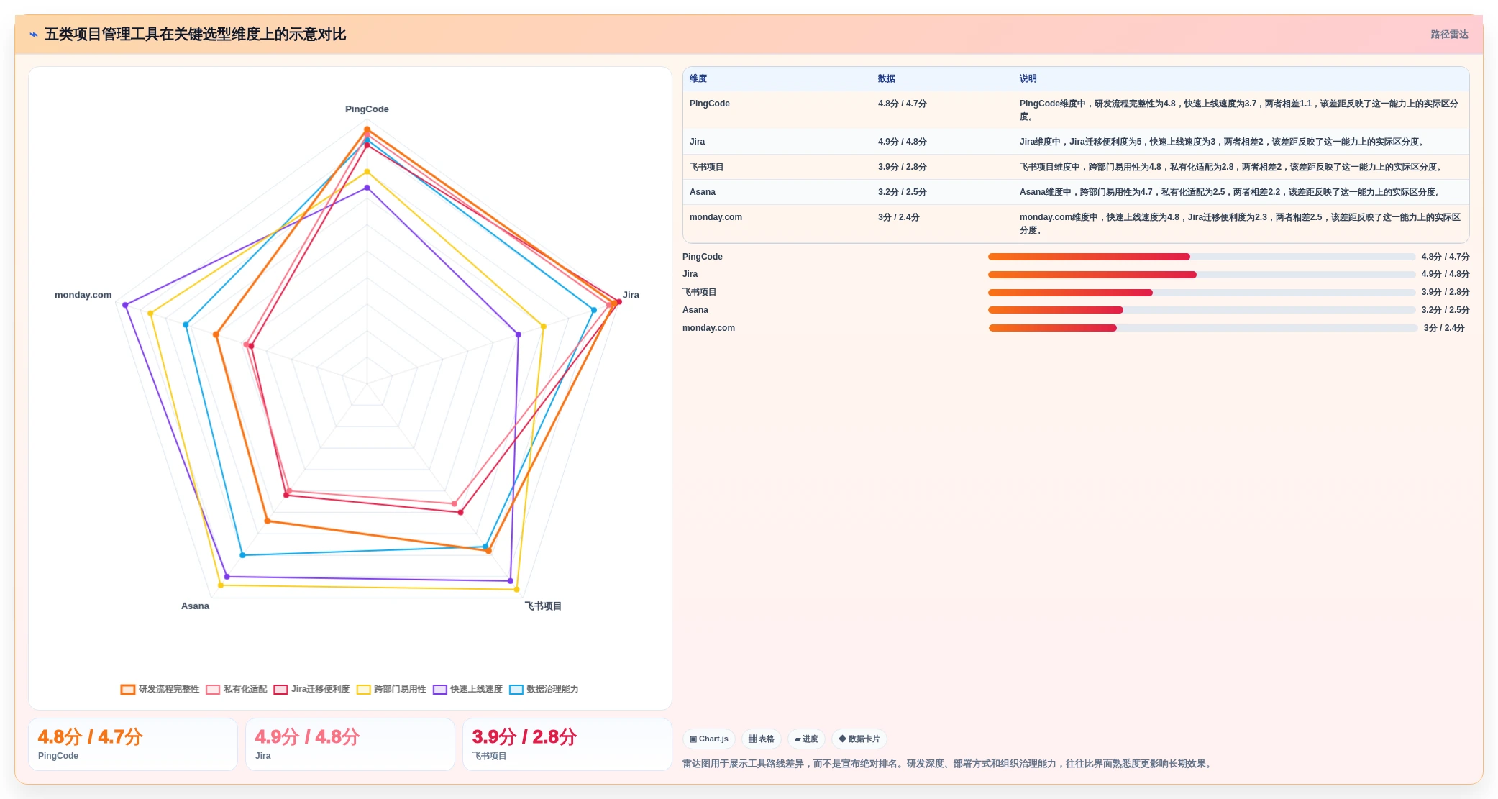This screenshot has width=1498, height=799.
Task: Toggle the Jira迁移便利度 legend series
Action: pyautogui.click(x=311, y=689)
